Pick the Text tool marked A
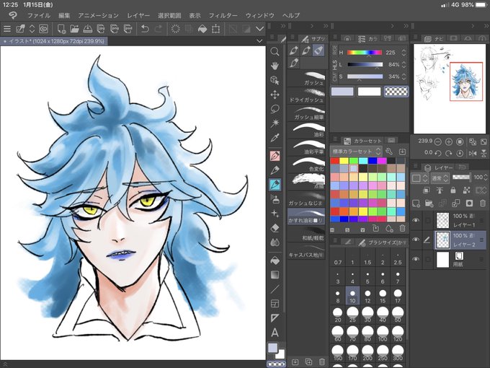The width and height of the screenshot is (490, 368). pos(275,333)
